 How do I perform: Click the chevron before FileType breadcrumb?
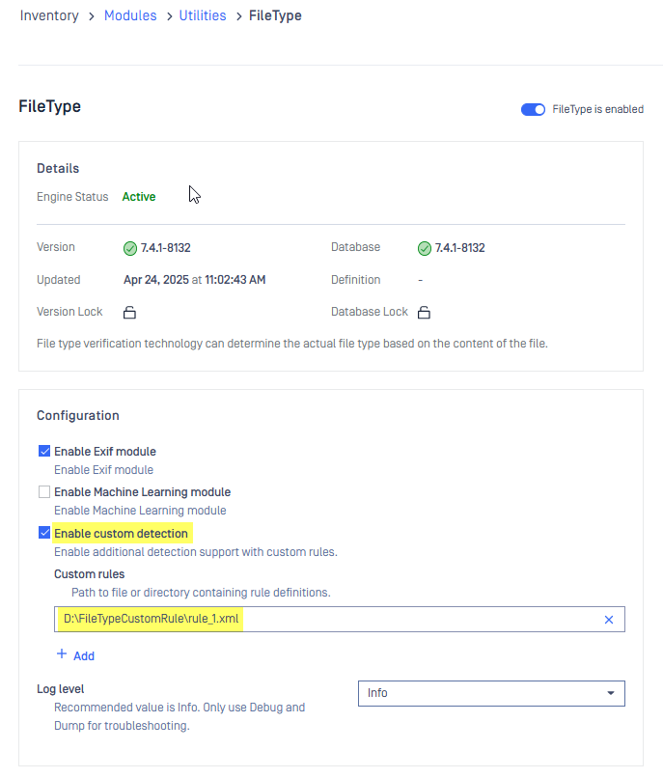239,16
